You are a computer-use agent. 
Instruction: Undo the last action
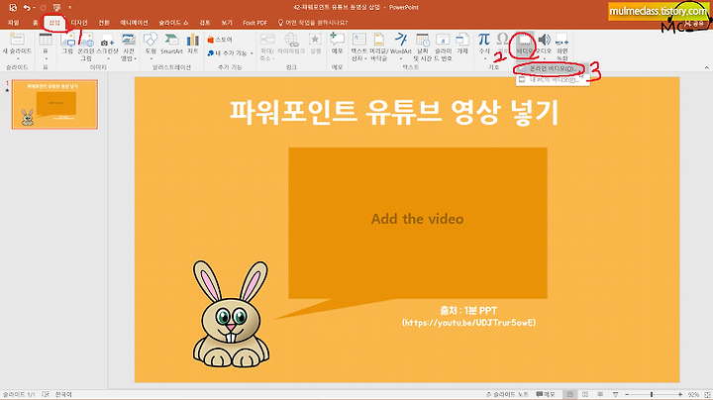click(27, 7)
